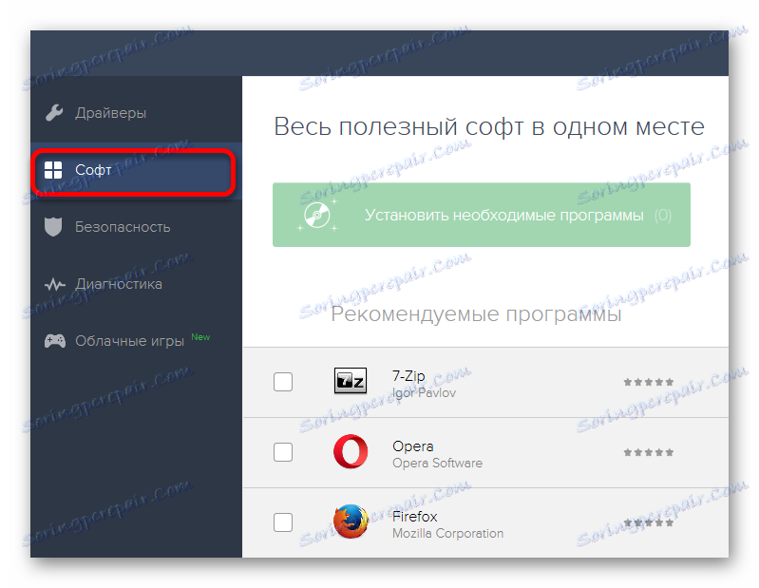Screen dimensions: 759x588
Task: Click the Firefox logo icon
Action: coord(351,522)
